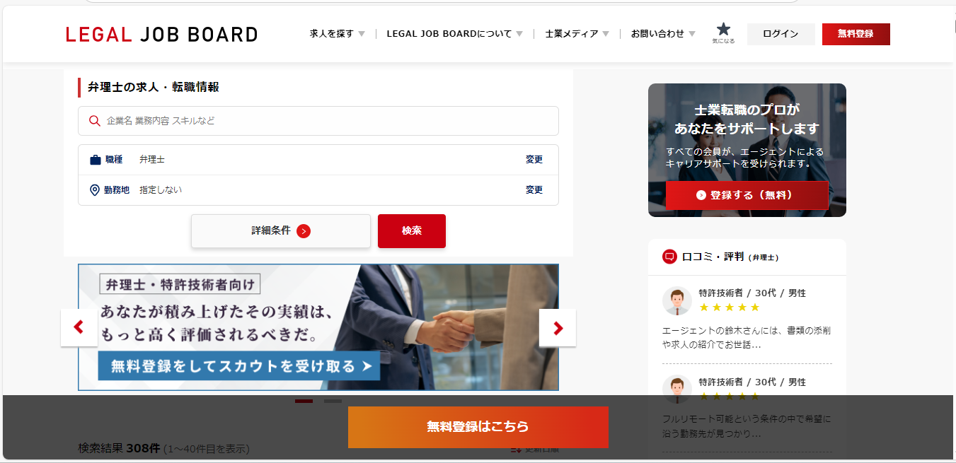Viewport: 956px width, 463px height.
Task: Expand the 士業メディア menu
Action: [577, 34]
